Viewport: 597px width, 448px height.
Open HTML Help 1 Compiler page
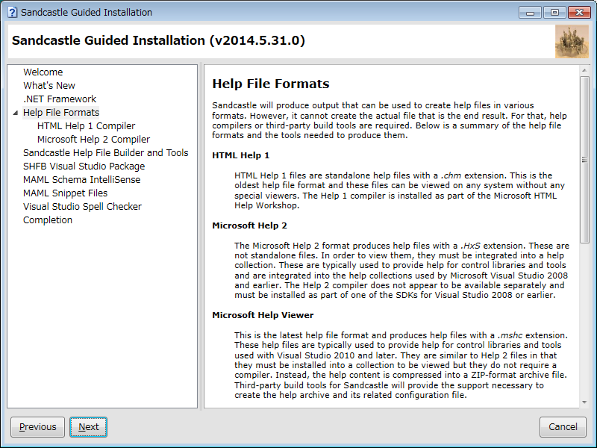[86, 125]
